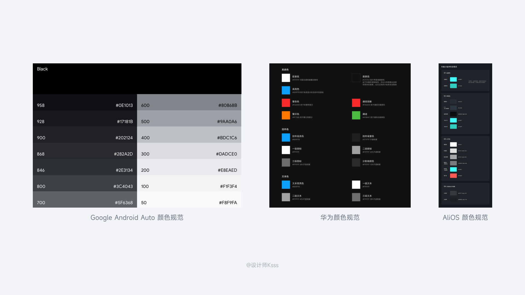Select the #F1F3F4 hex text
525x295 pixels.
coord(229,187)
